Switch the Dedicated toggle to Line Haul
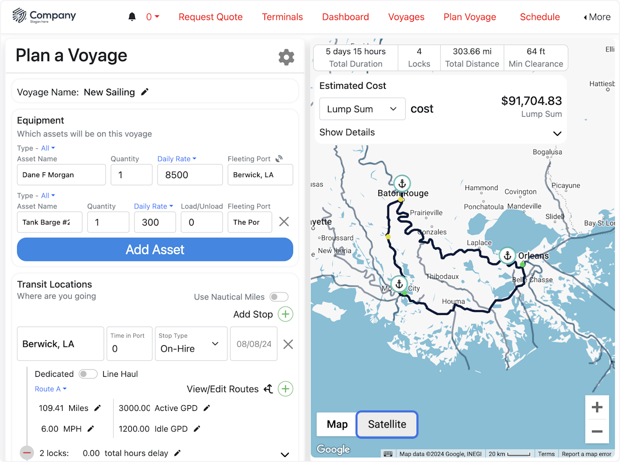 pos(88,374)
